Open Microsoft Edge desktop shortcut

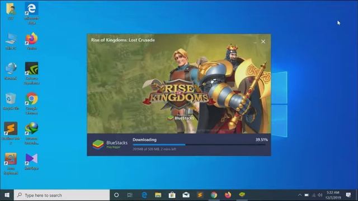coord(31,9)
